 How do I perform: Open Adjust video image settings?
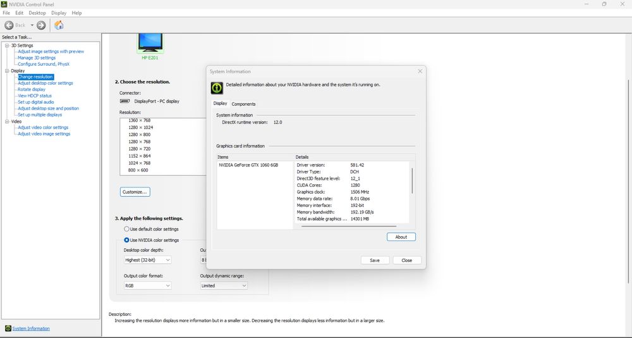pos(44,134)
